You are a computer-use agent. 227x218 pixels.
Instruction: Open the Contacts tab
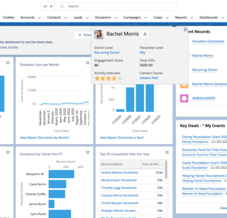54,17
